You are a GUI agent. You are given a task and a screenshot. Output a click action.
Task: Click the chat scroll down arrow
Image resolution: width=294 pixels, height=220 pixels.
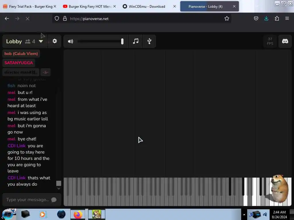tap(59, 188)
